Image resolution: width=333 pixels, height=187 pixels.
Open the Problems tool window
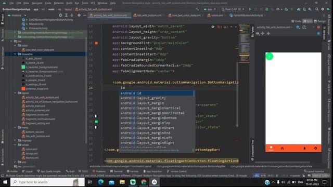pos(99,171)
